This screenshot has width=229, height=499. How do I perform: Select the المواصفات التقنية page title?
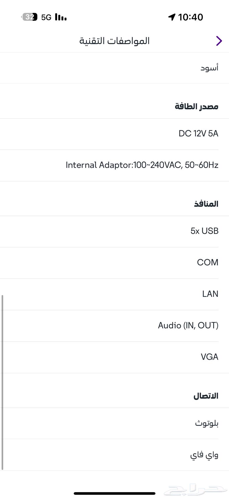114,41
